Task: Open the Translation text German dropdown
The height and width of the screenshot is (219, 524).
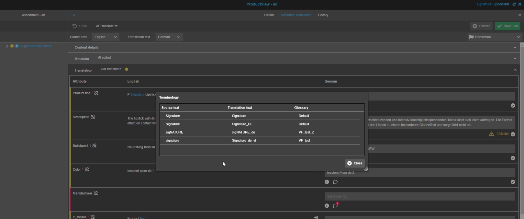Action: click(x=169, y=37)
